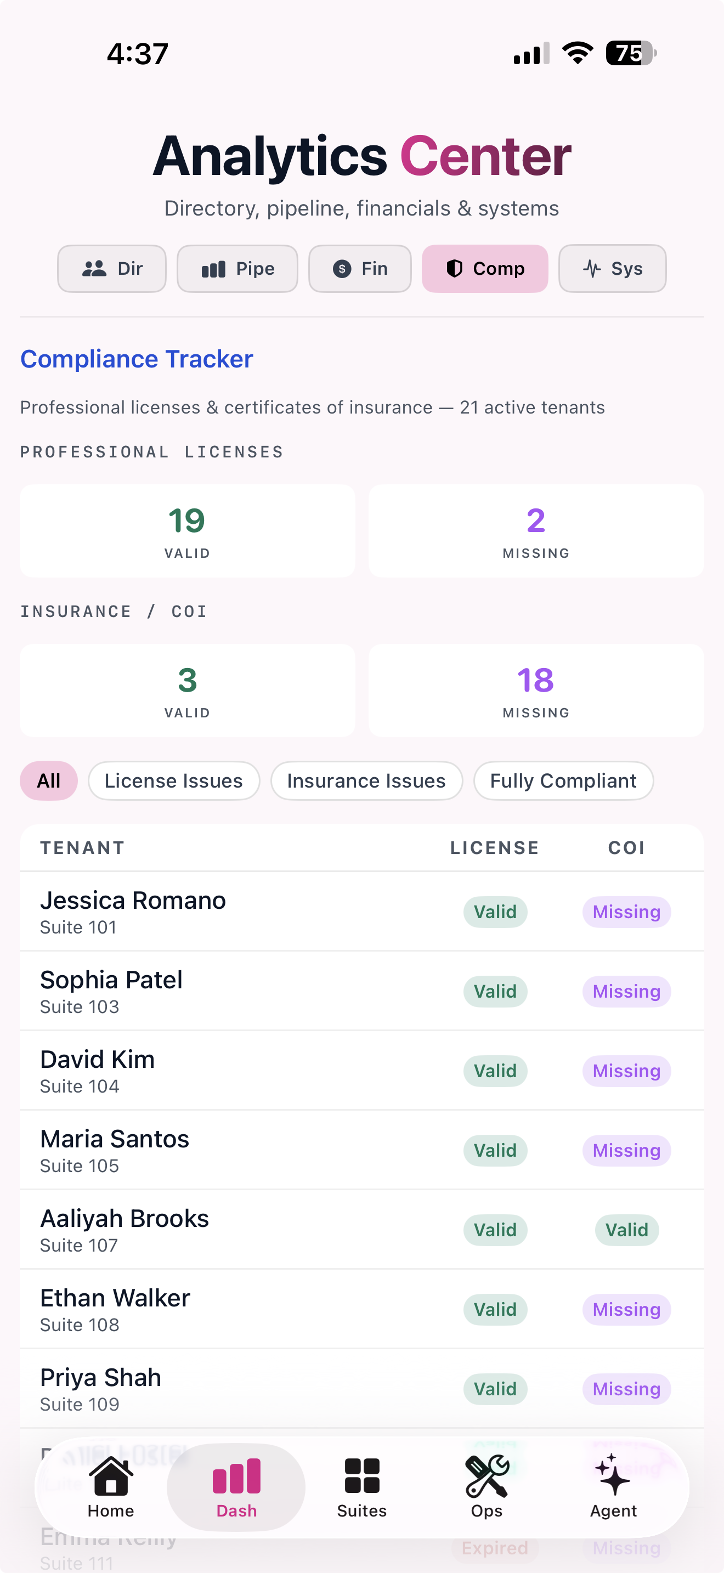Tap Aaliyah Brooks's Valid COI badge
Image resolution: width=724 pixels, height=1573 pixels.
click(x=627, y=1230)
